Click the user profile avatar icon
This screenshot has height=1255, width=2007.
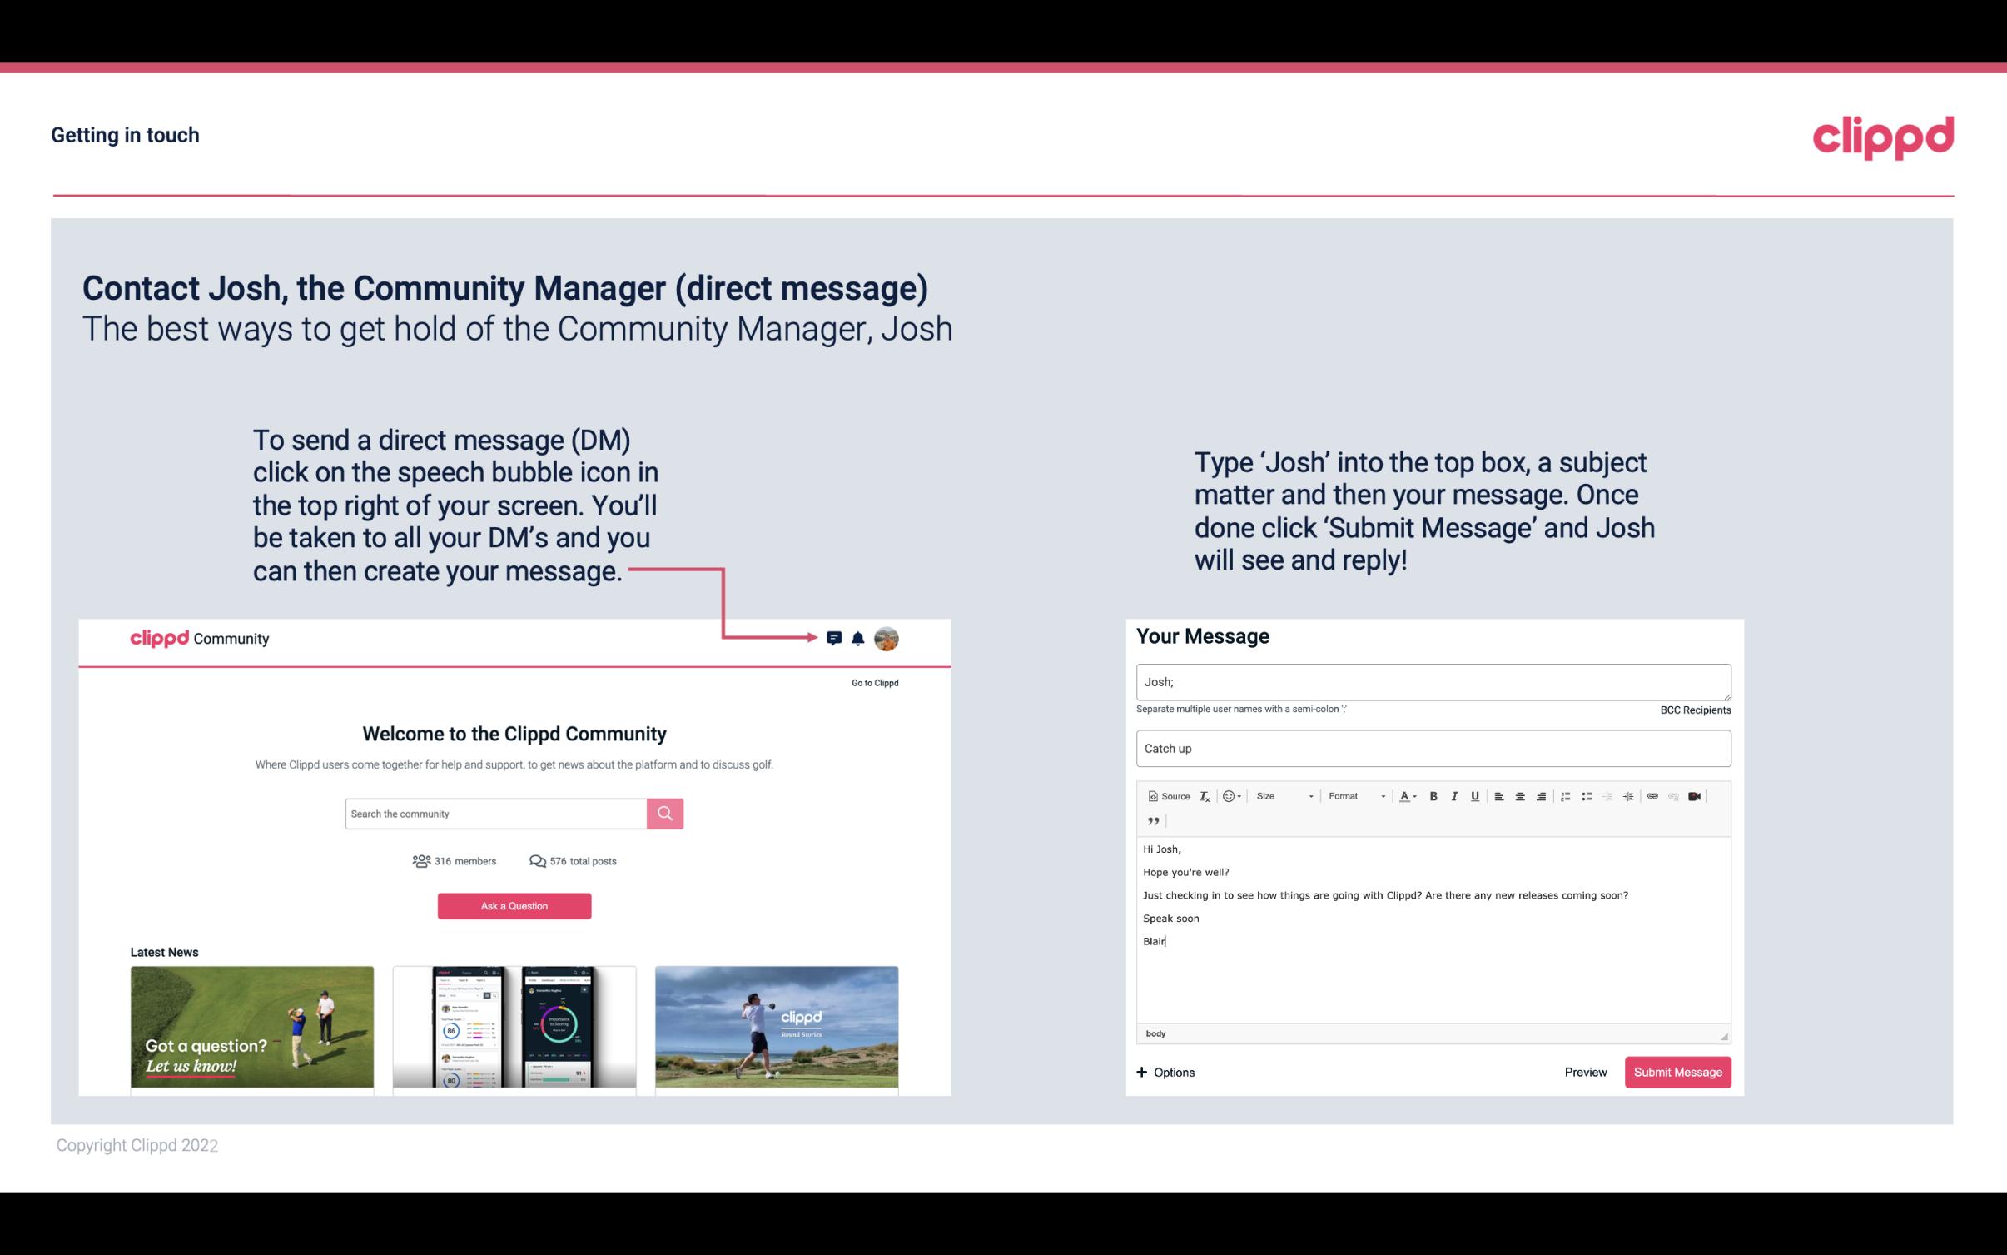point(887,636)
